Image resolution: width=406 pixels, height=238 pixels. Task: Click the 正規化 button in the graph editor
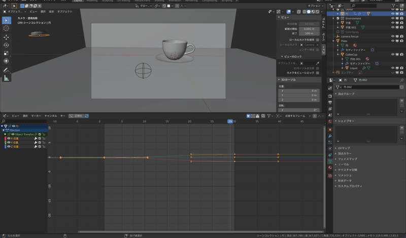pyautogui.click(x=76, y=116)
